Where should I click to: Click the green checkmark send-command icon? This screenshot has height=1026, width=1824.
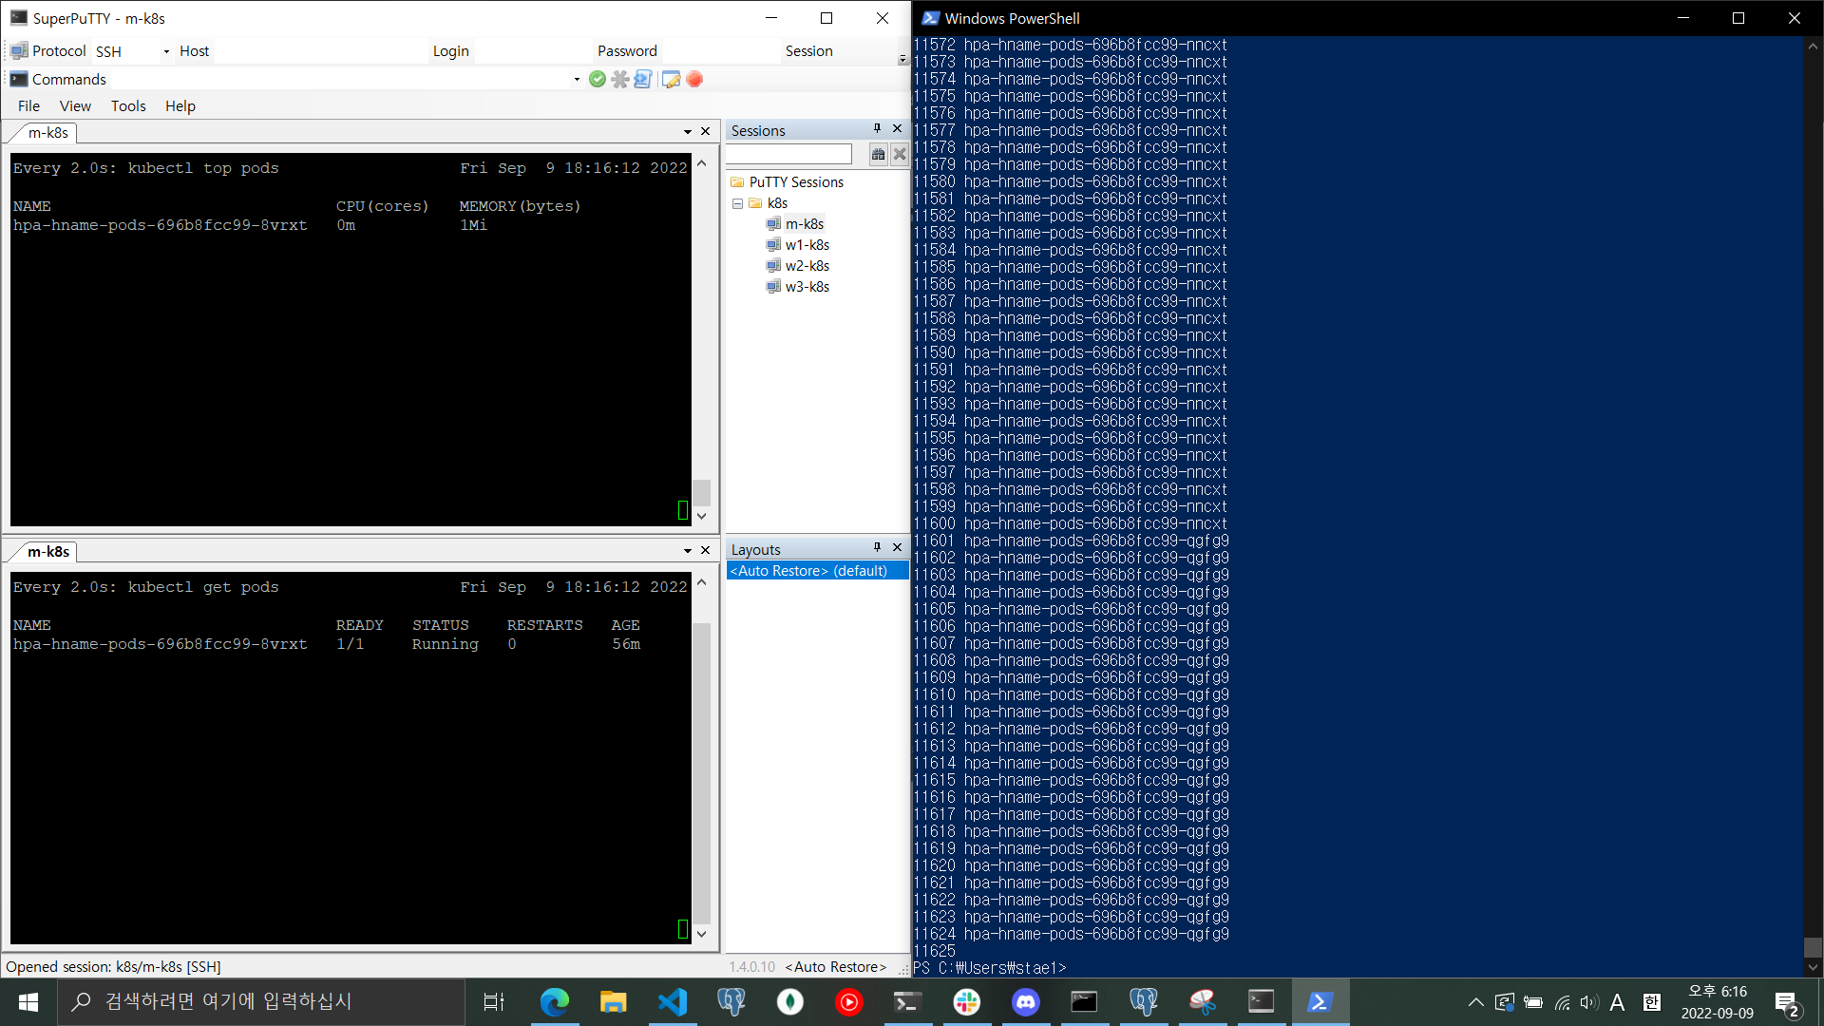[597, 79]
